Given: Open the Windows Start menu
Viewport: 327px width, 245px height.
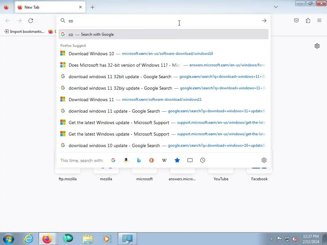Looking at the screenshot, I should [x=9, y=239].
